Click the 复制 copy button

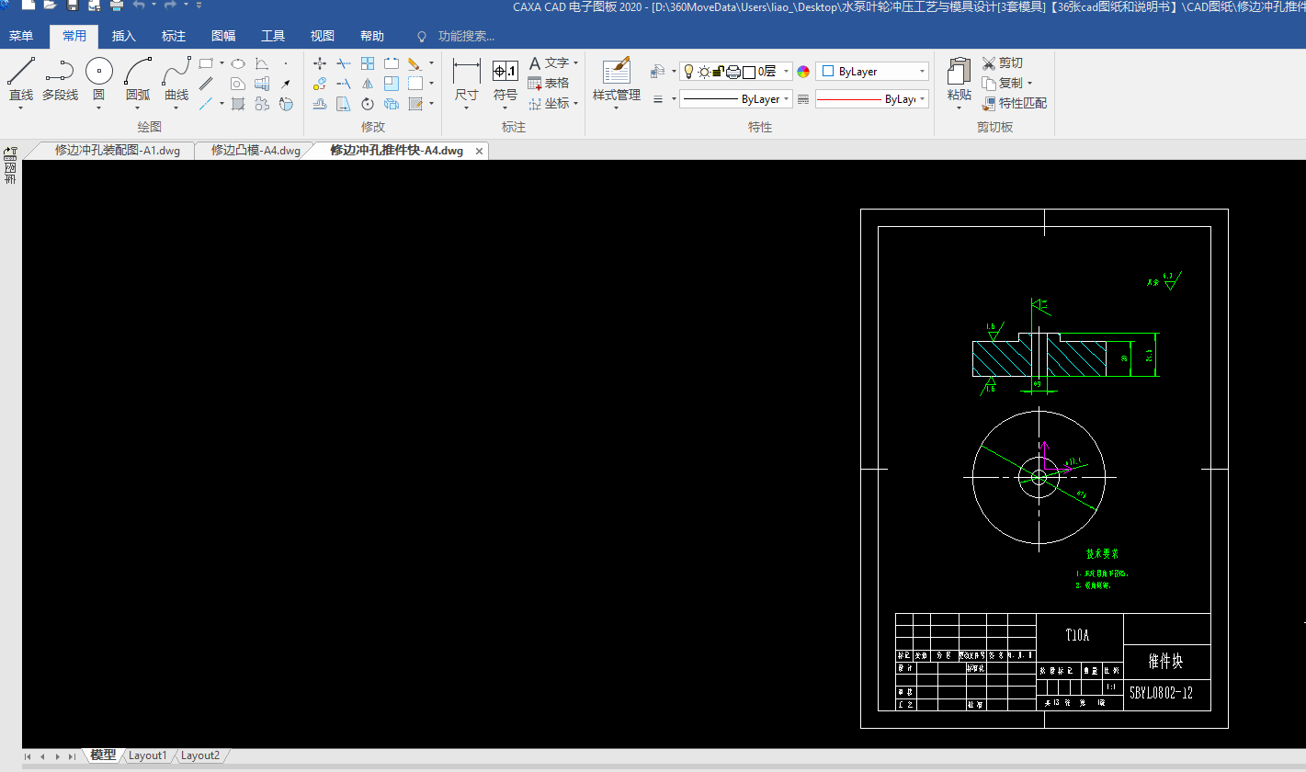point(1003,84)
